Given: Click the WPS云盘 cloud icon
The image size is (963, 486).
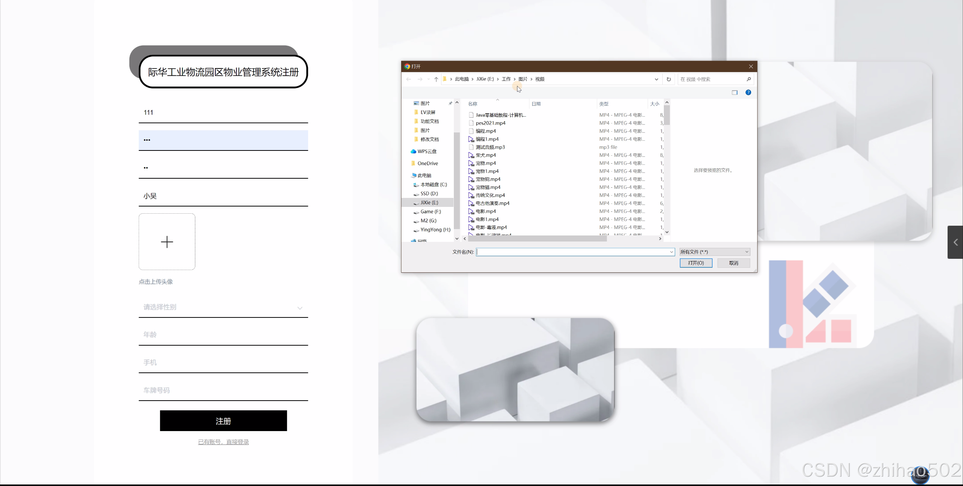Looking at the screenshot, I should pyautogui.click(x=413, y=152).
